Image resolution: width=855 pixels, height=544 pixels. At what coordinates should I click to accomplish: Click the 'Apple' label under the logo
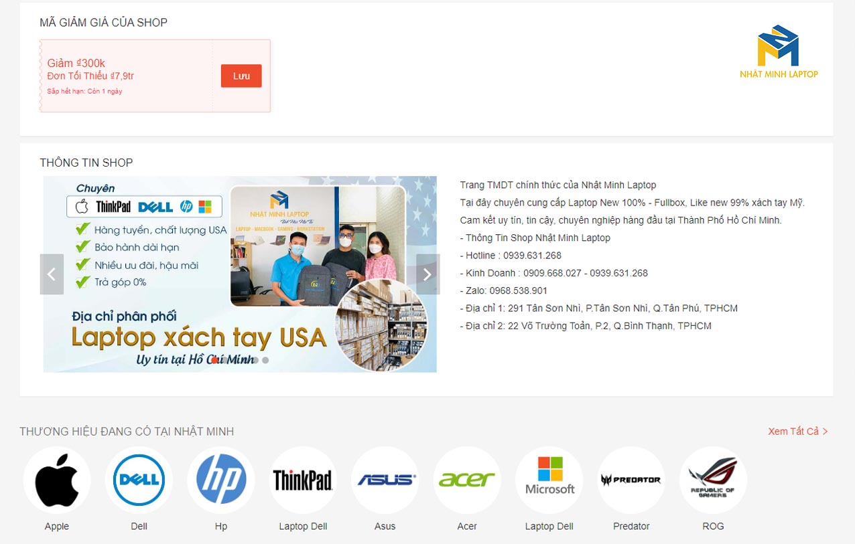coord(57,527)
